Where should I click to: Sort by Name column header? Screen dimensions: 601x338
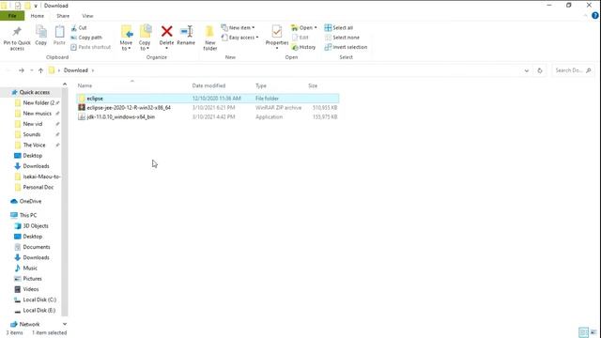(85, 85)
